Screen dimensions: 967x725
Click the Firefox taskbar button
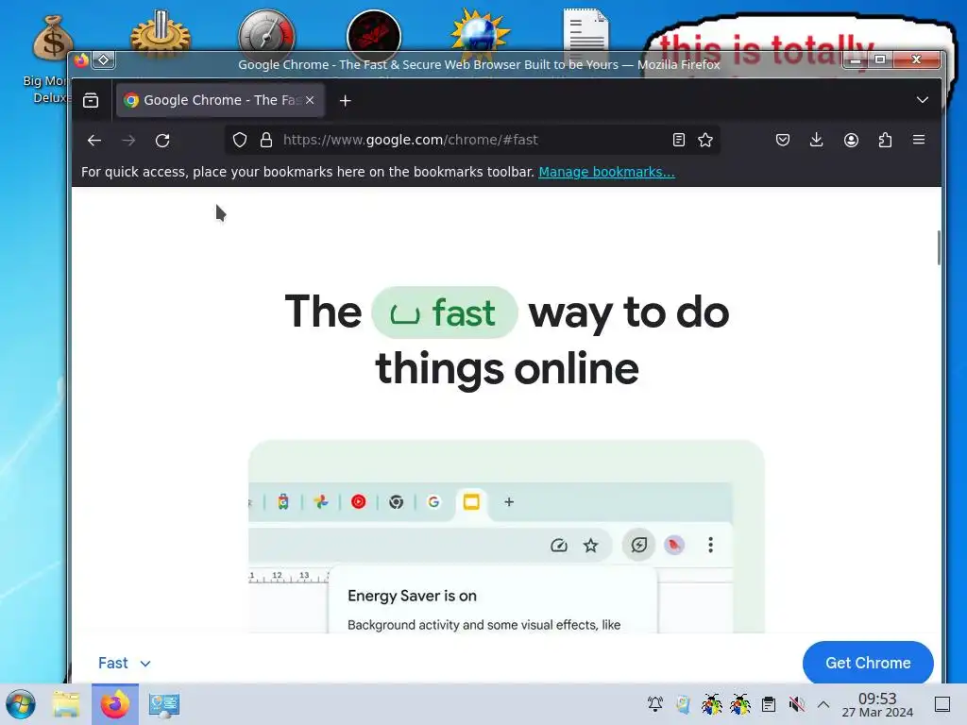click(115, 704)
